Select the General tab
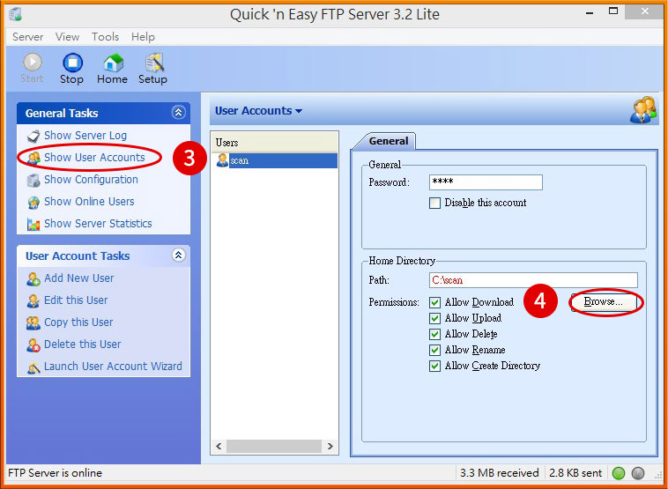 coord(388,141)
